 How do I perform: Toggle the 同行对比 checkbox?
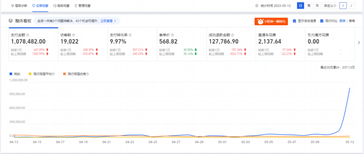click(x=322, y=21)
